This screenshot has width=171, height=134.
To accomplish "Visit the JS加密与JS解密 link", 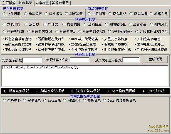I will click(x=149, y=39).
